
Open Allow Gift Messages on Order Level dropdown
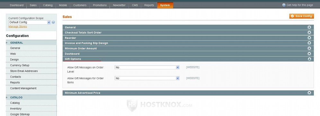pos(147,67)
